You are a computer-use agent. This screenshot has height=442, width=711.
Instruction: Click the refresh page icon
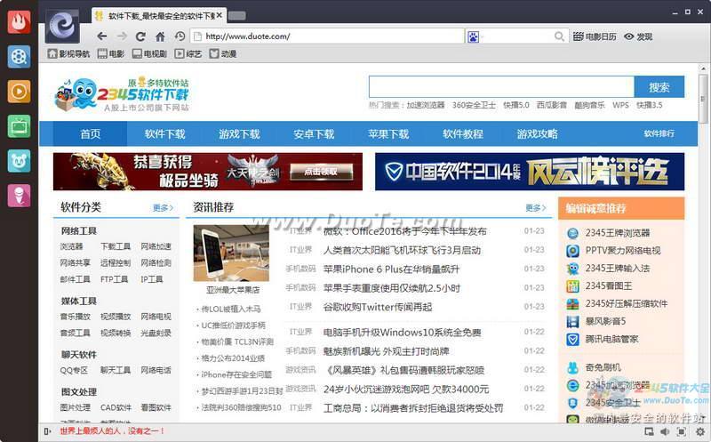tap(140, 36)
